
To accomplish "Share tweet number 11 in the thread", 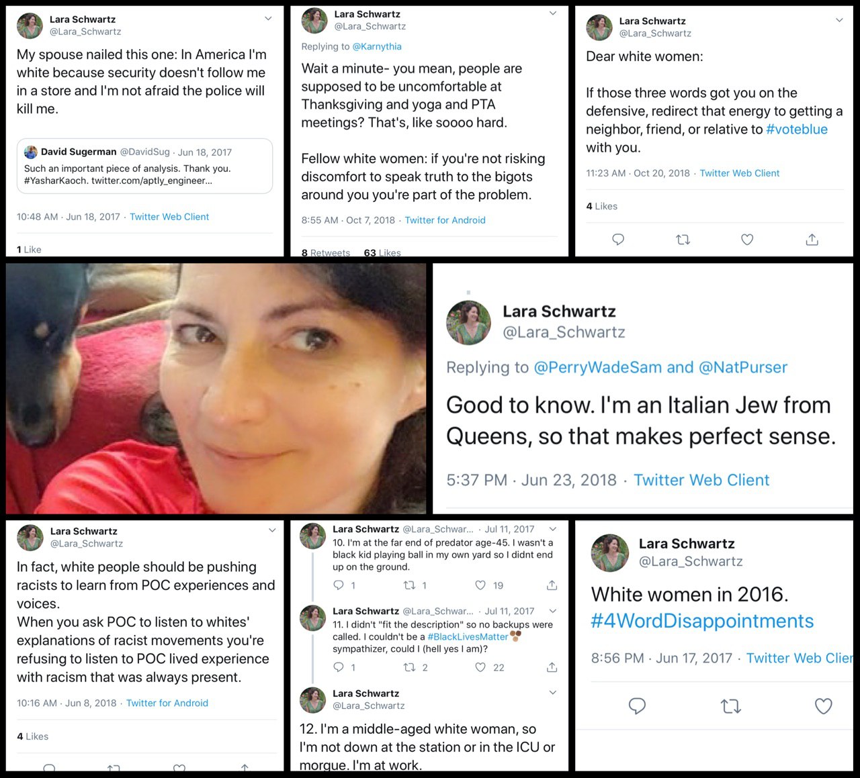I will click(552, 667).
